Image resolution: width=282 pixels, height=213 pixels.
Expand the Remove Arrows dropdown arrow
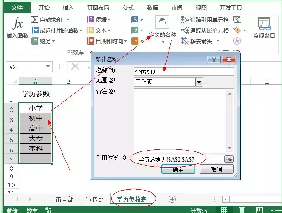[218, 41]
